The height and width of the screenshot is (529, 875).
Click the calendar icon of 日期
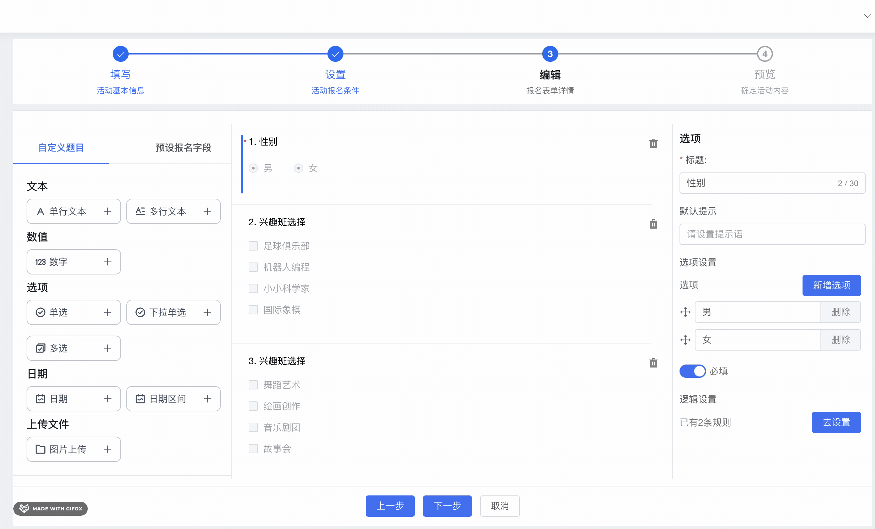coord(41,399)
